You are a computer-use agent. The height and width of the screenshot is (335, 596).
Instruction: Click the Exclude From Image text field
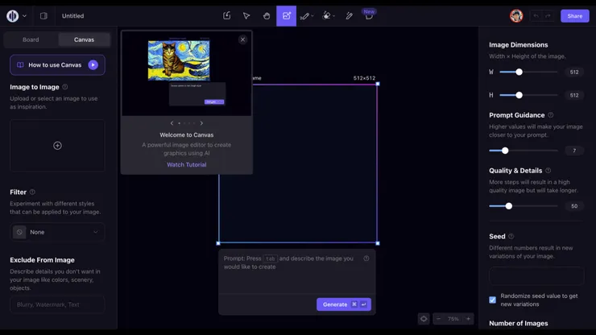57,304
